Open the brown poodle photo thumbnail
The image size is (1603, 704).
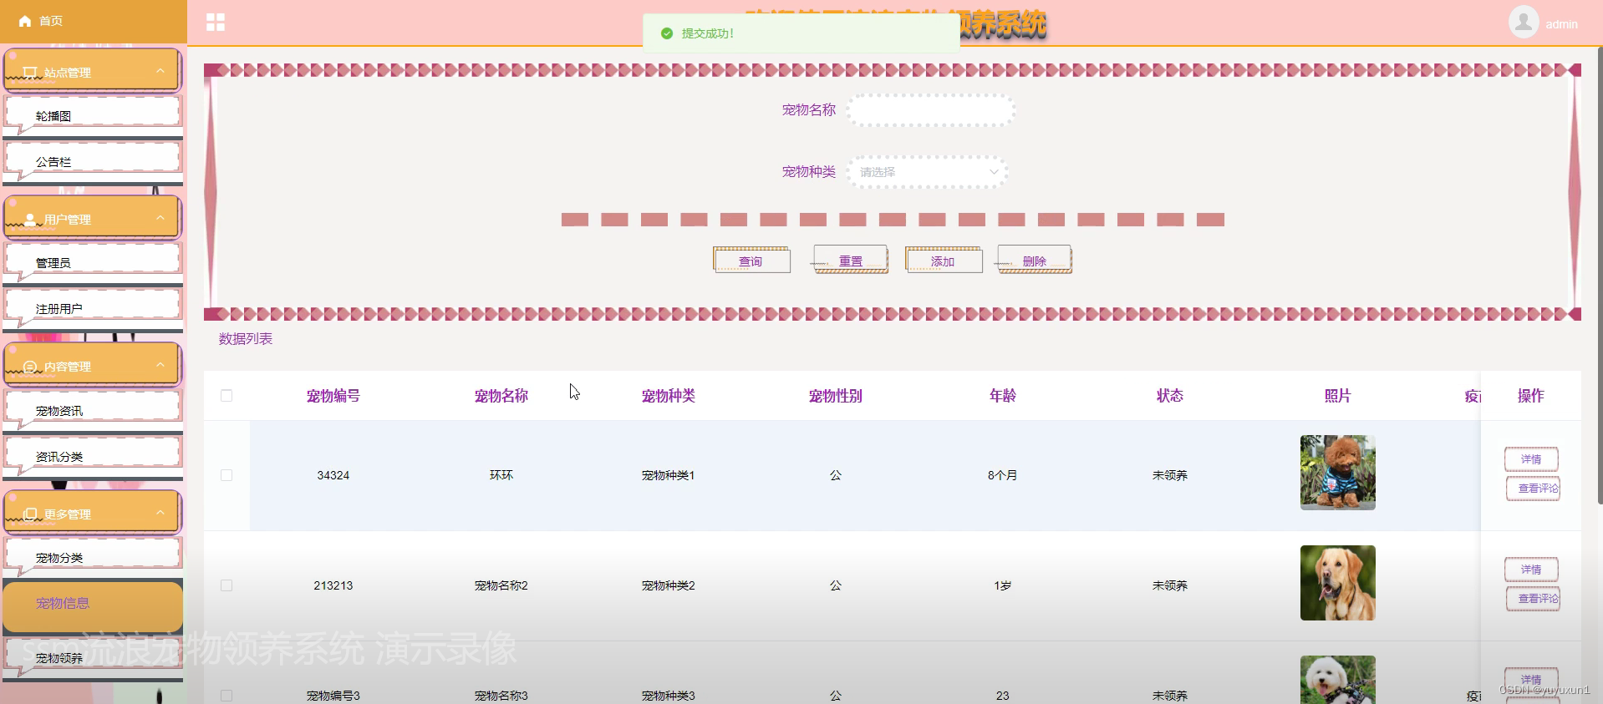pyautogui.click(x=1337, y=473)
